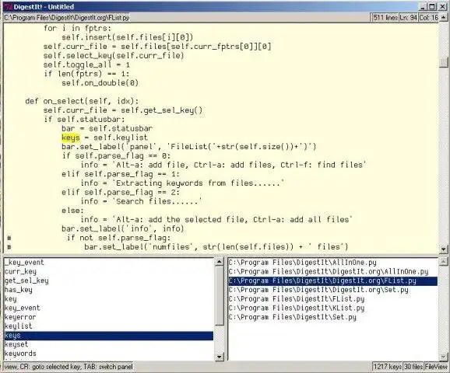Click the bottom status bar hint text
The height and width of the screenshot is (373, 450).
click(69, 367)
